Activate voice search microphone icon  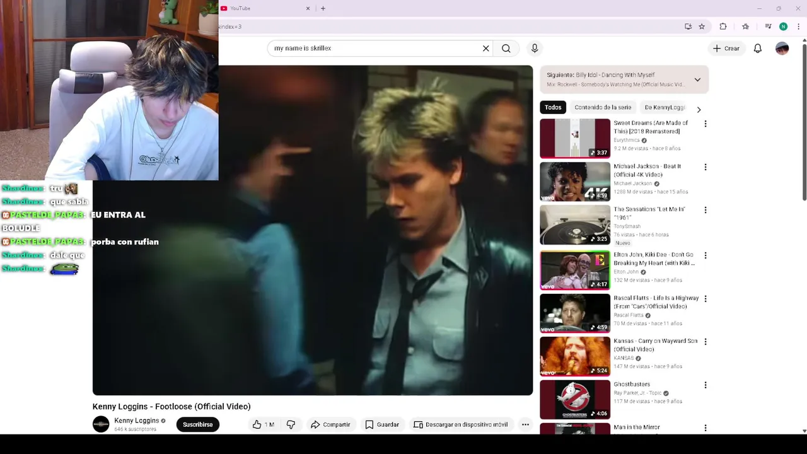(x=535, y=49)
